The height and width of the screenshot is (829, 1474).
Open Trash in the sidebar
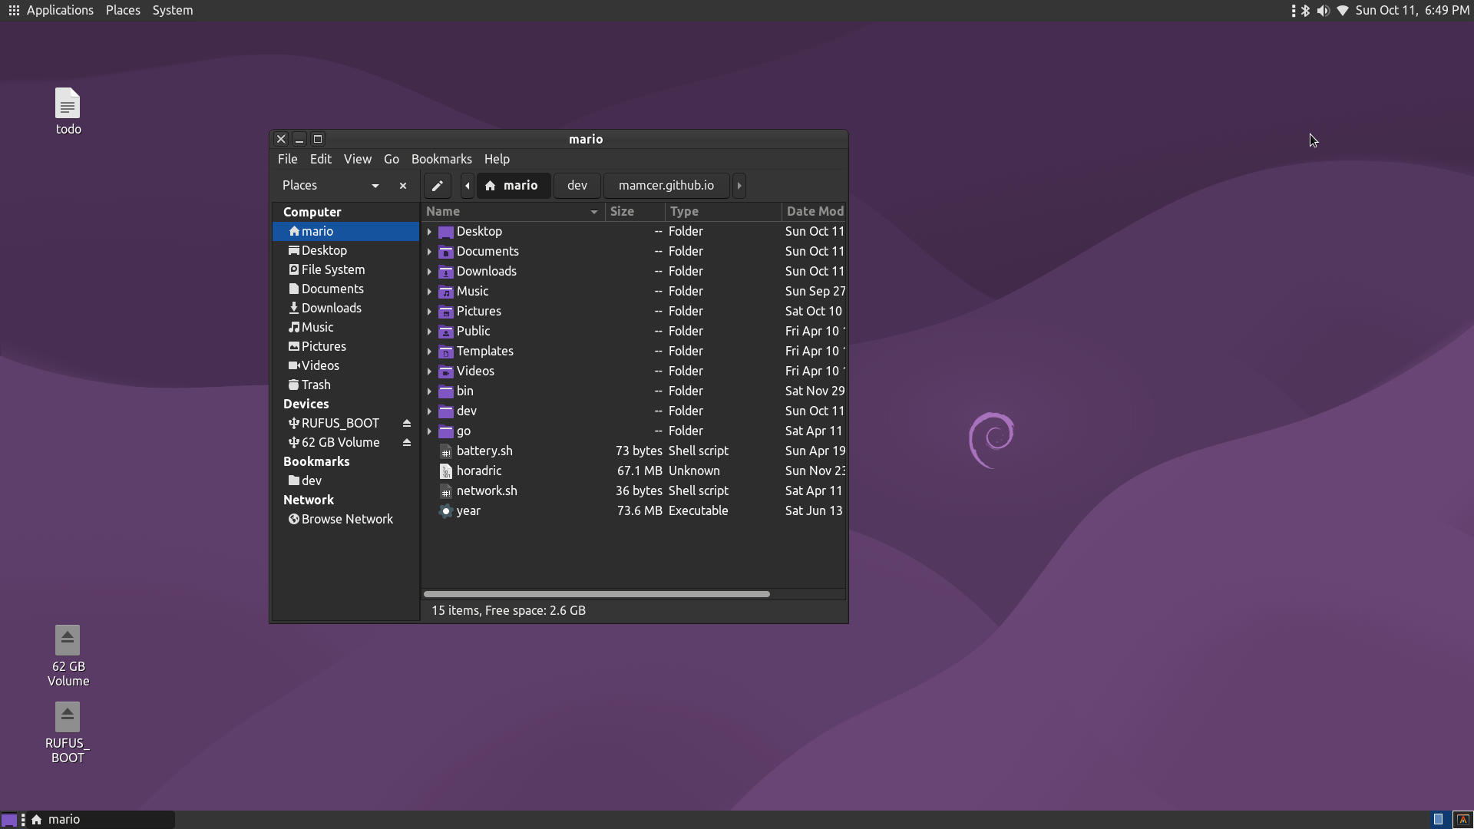click(345, 385)
